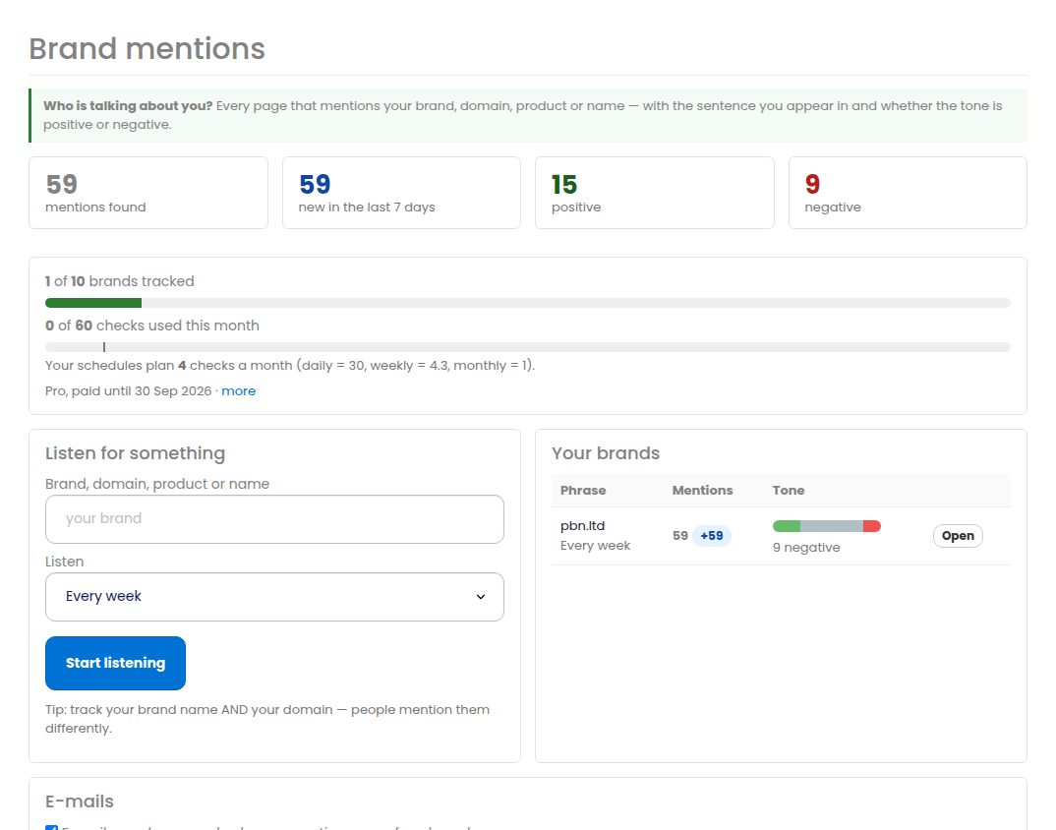Click the 15 positive card
Image resolution: width=1056 pixels, height=830 pixels.
[x=655, y=193]
